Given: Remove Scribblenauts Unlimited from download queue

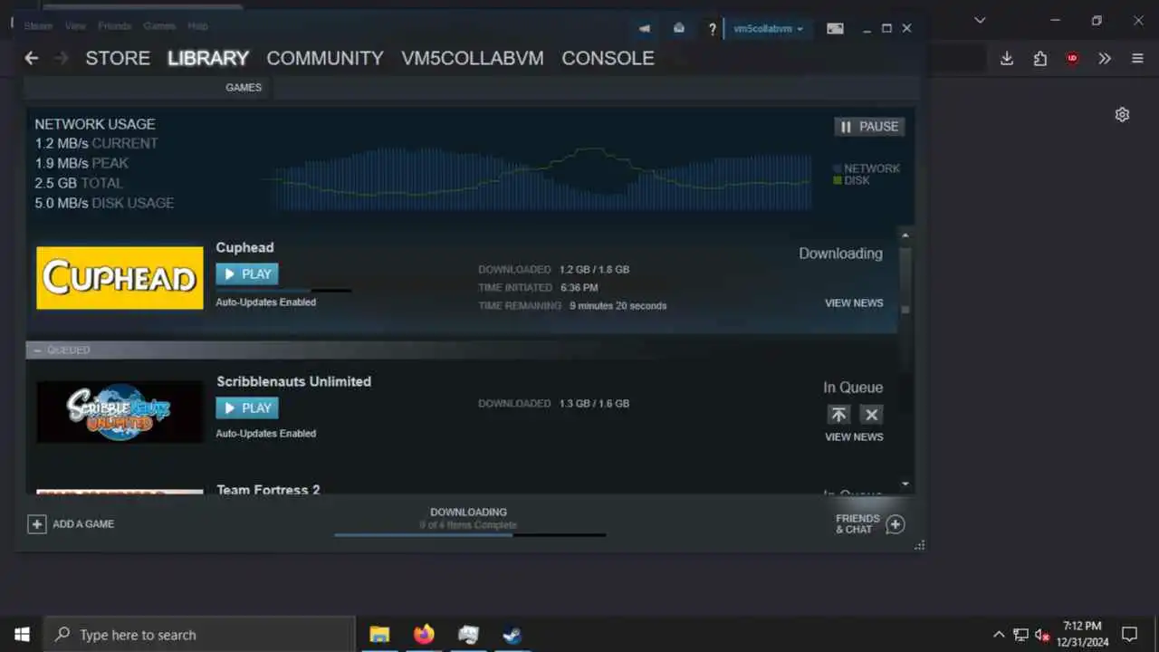Looking at the screenshot, I should click(x=871, y=414).
